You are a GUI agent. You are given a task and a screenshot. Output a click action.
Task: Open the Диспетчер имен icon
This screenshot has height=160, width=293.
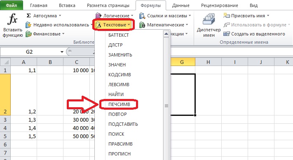click(209, 19)
